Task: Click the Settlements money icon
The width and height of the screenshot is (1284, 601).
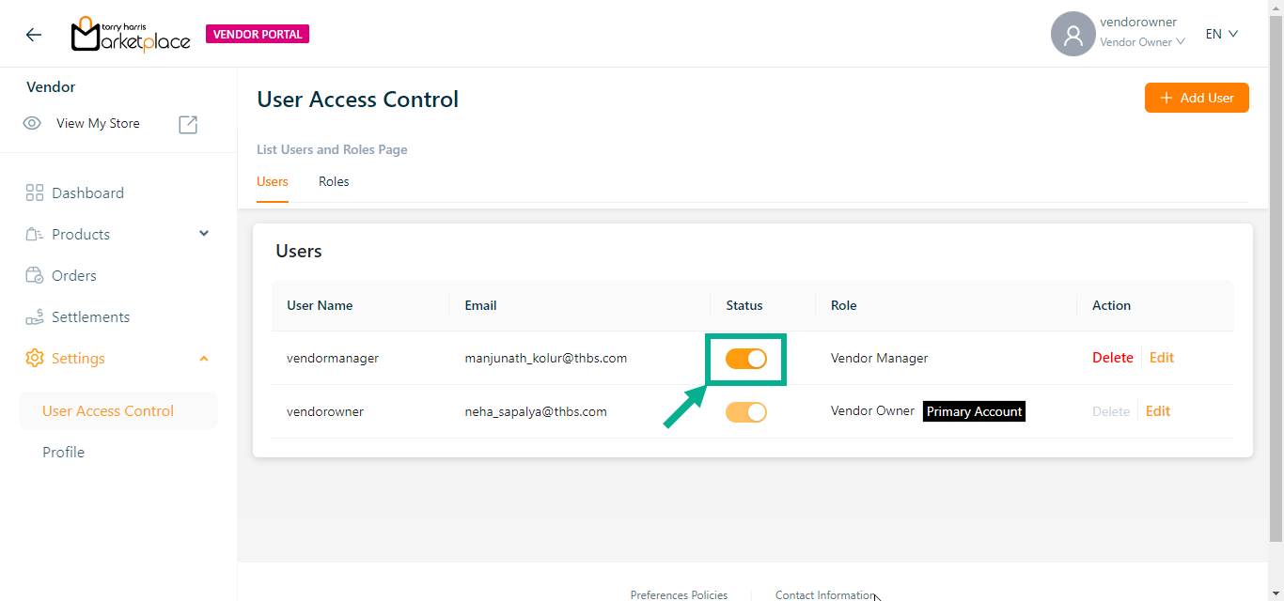Action: [35, 316]
